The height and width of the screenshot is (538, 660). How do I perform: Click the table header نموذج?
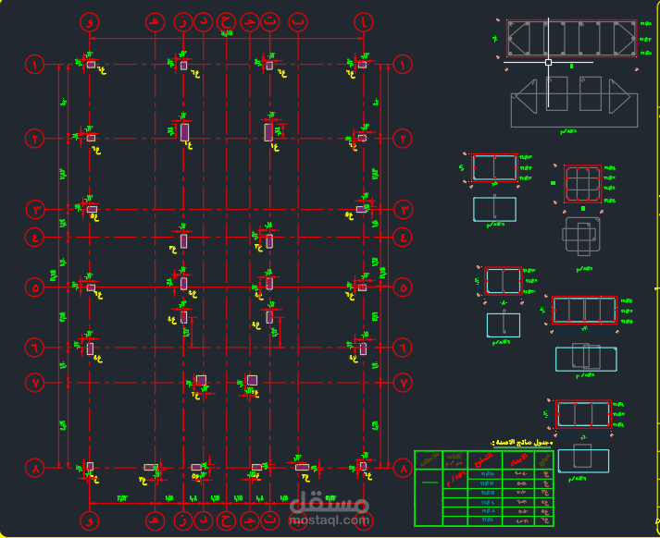[x=544, y=459]
